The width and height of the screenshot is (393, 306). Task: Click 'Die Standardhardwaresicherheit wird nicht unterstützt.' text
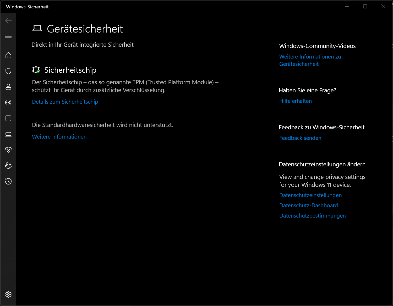coord(102,125)
